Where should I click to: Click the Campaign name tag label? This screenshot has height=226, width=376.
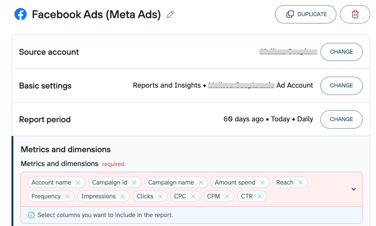pyautogui.click(x=171, y=182)
